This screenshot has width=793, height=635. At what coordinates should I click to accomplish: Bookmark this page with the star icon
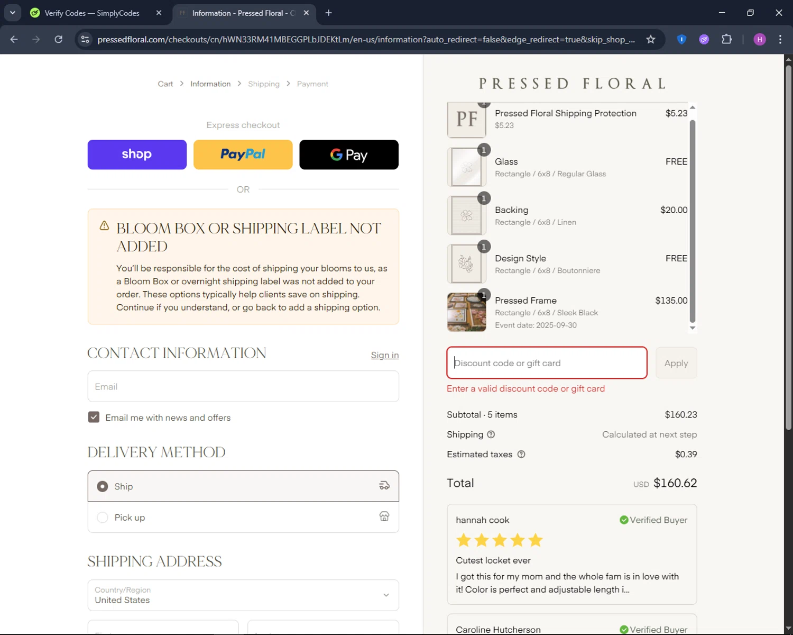[651, 39]
